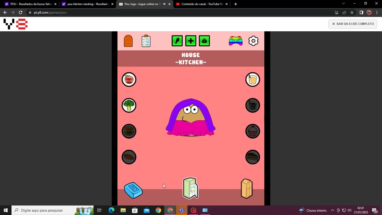The width and height of the screenshot is (382, 215).
Task: Close the YouTube Studio tab
Action: (227, 4)
